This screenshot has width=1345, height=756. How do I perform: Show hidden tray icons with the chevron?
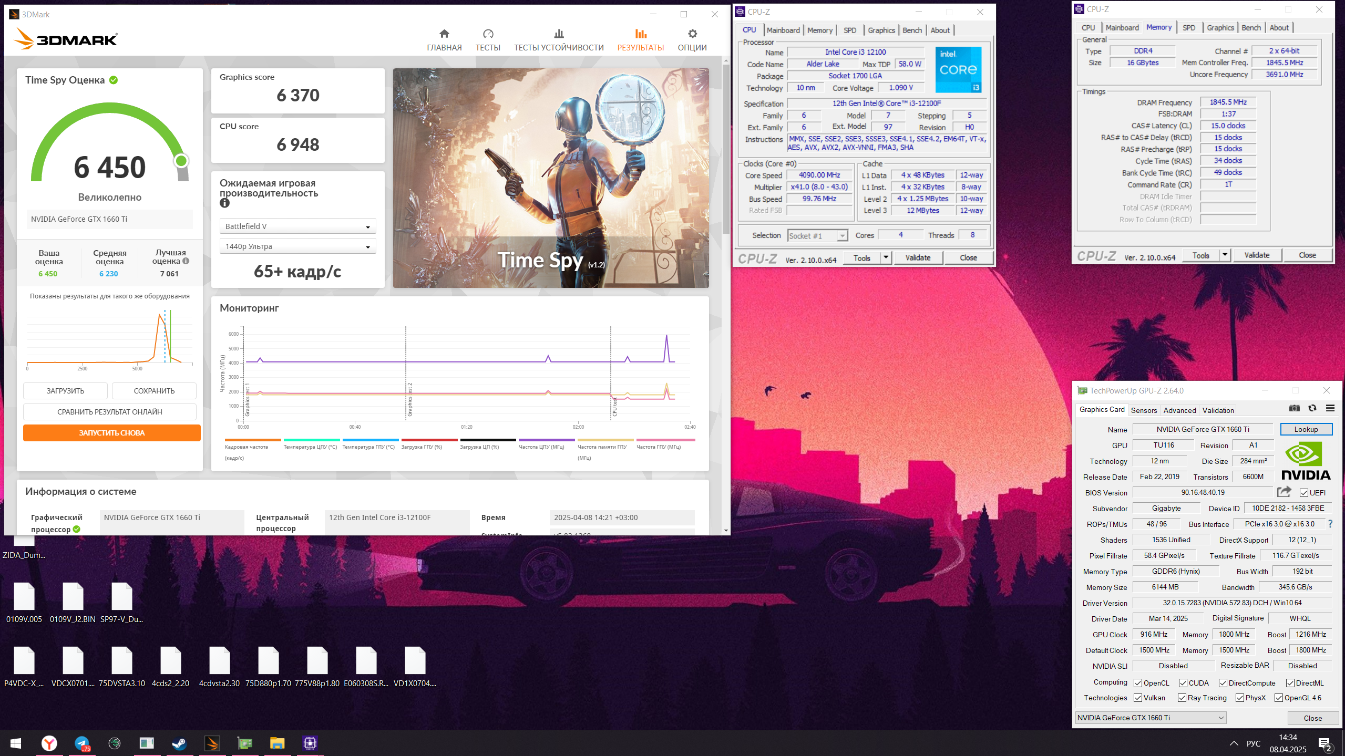tap(1234, 743)
